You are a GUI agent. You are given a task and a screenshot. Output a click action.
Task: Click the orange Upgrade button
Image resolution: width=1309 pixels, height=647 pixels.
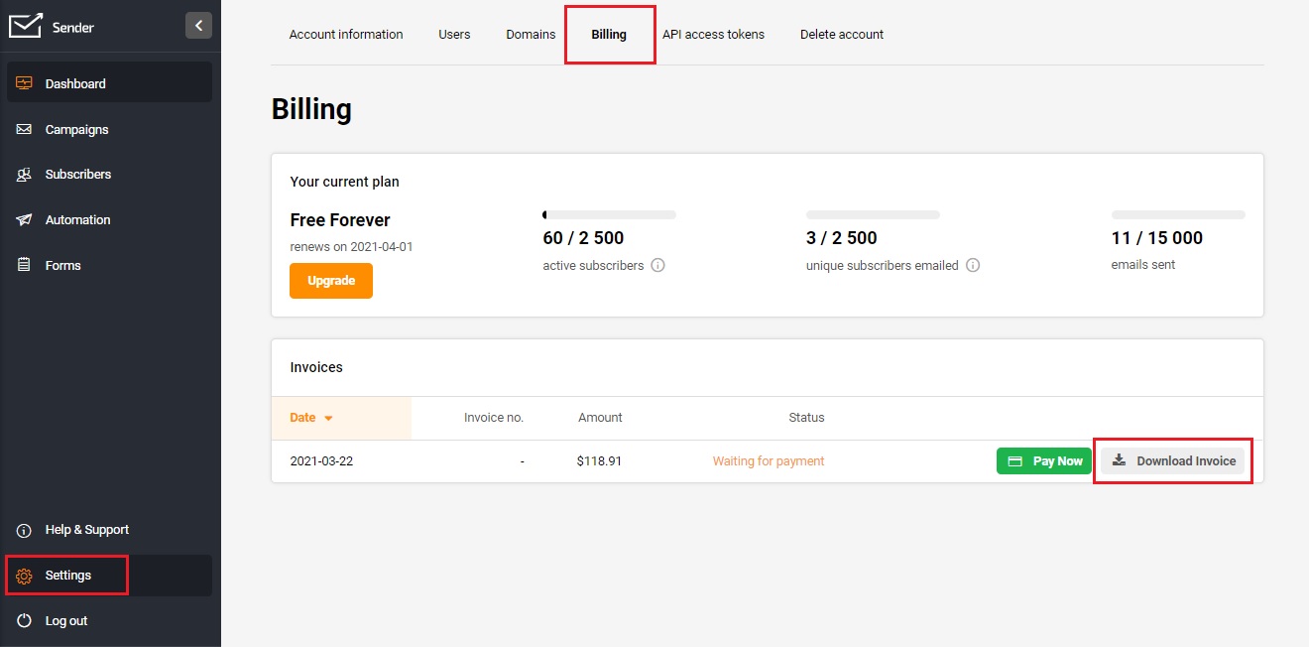pyautogui.click(x=331, y=281)
